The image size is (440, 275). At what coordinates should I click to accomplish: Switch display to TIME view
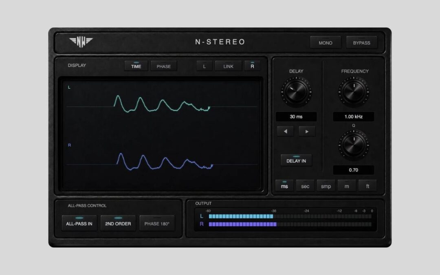coord(136,66)
